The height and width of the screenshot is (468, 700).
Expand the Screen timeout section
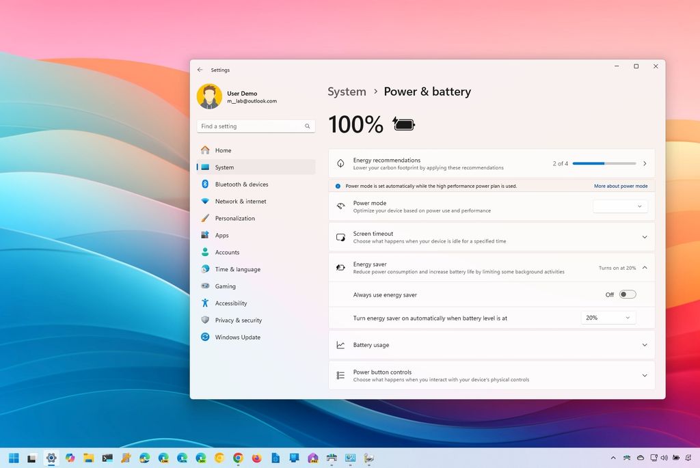click(643, 237)
